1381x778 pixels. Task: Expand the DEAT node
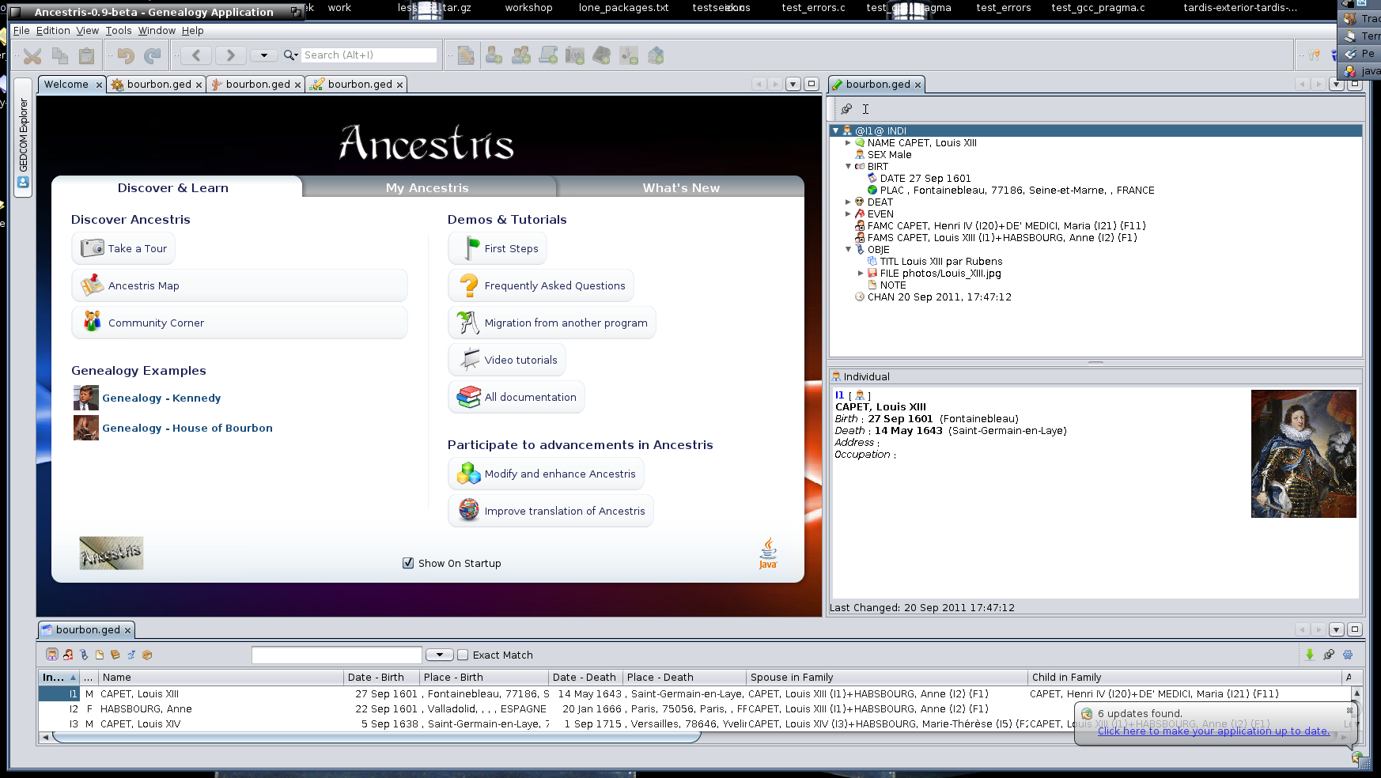click(x=848, y=202)
